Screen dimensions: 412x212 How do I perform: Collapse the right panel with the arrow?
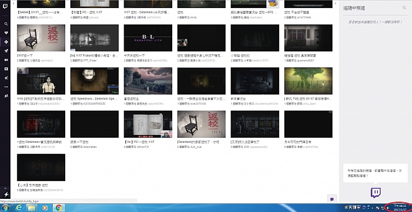(335, 3)
